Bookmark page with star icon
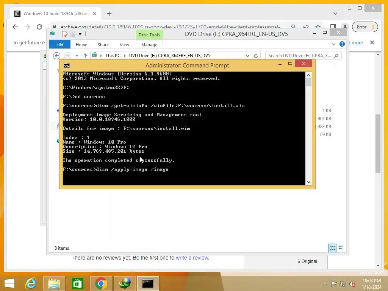 [x=318, y=27]
